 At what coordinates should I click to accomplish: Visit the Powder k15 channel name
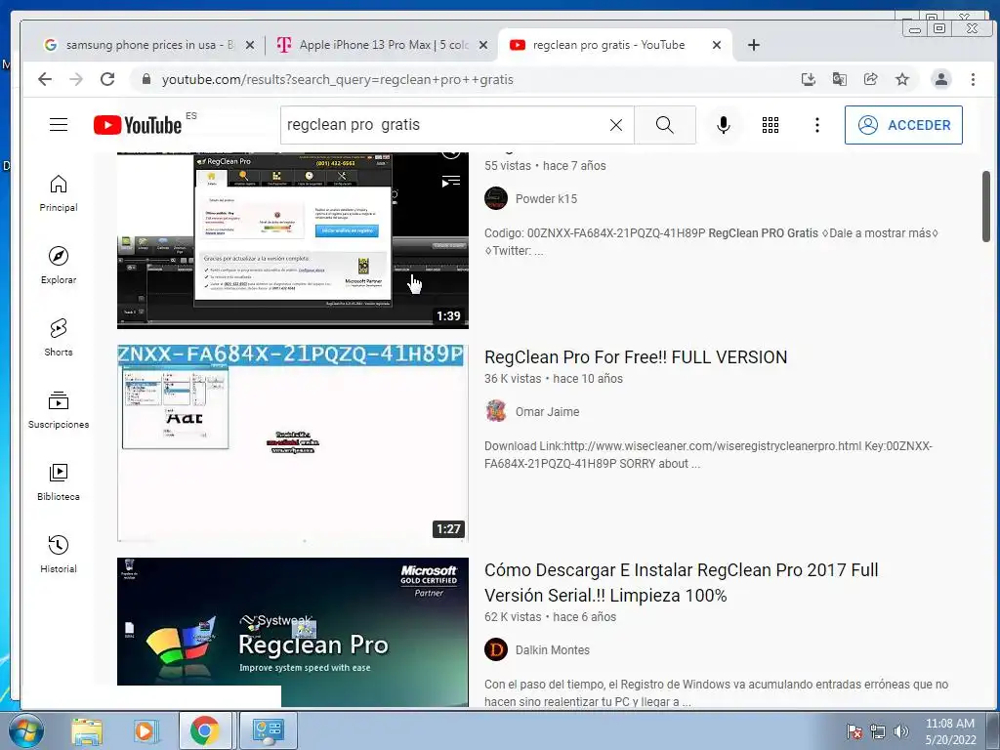pyautogui.click(x=547, y=199)
